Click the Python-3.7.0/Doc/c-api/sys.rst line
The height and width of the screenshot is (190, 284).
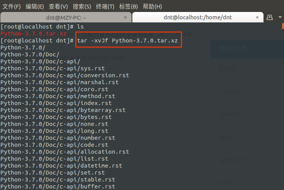click(x=53, y=68)
